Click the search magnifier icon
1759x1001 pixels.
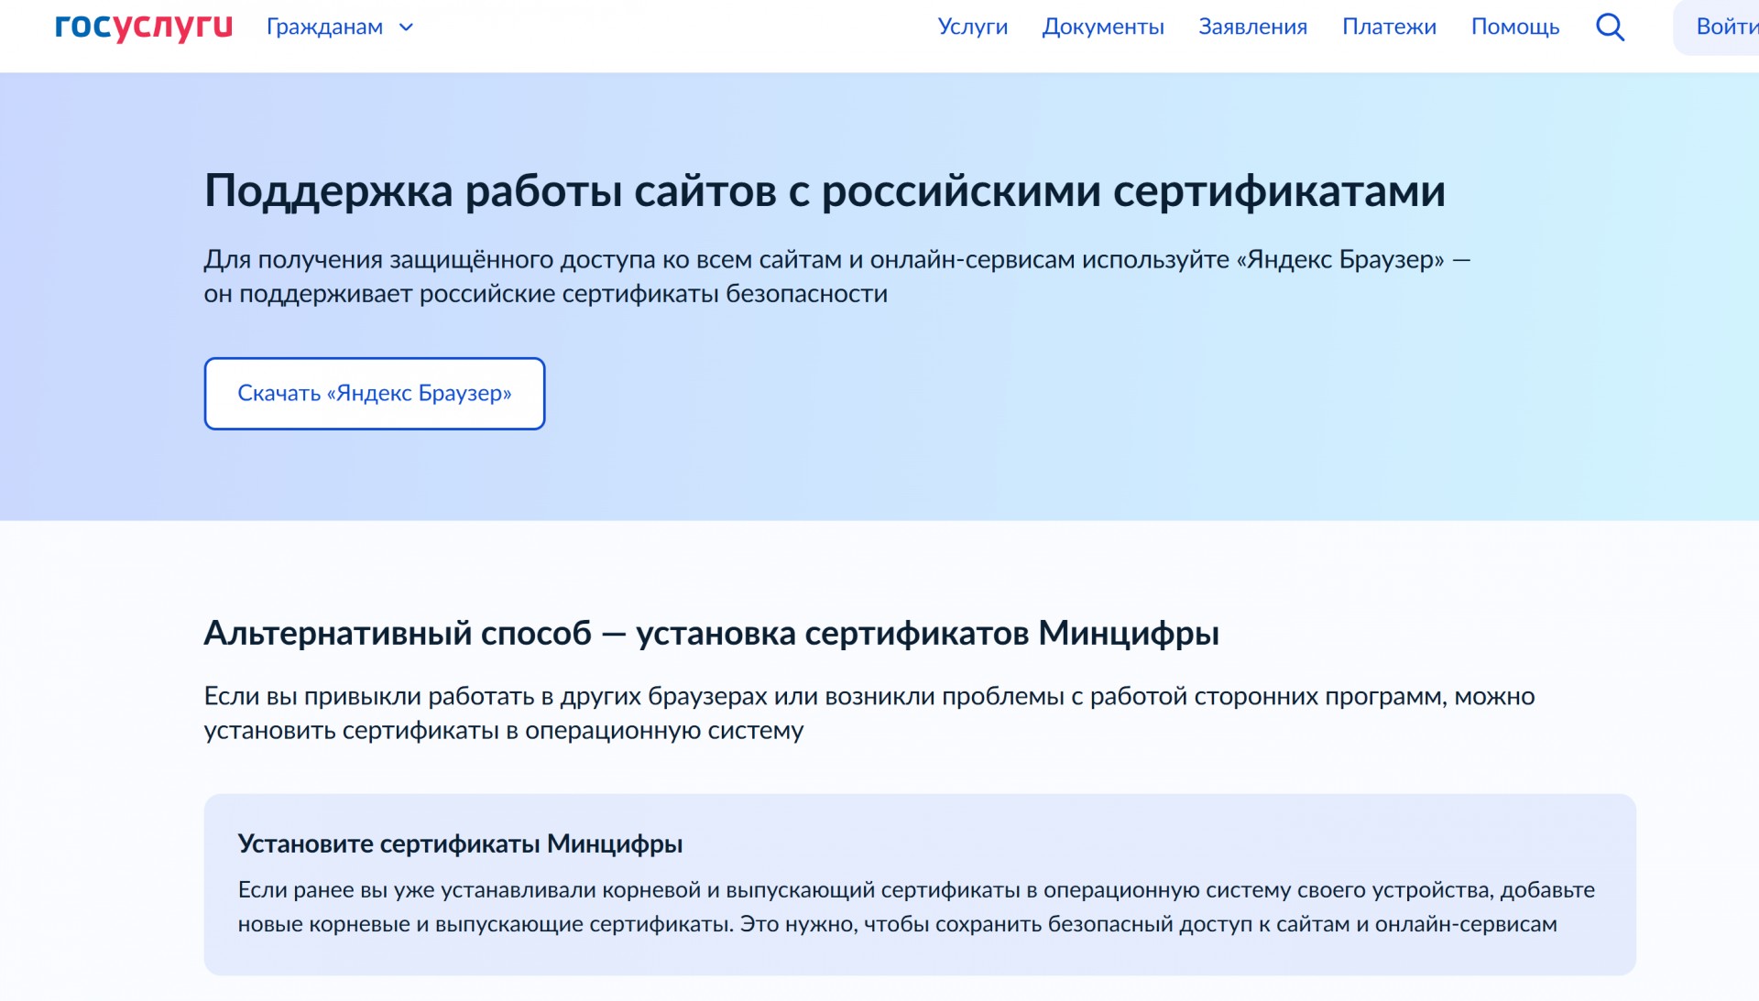pyautogui.click(x=1610, y=27)
